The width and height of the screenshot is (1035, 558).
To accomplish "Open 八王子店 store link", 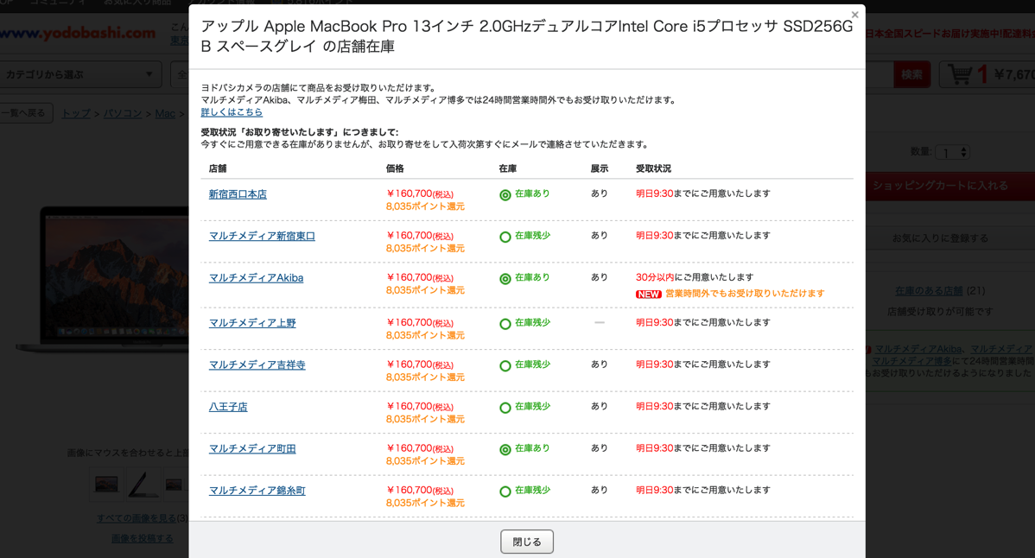I will click(228, 407).
